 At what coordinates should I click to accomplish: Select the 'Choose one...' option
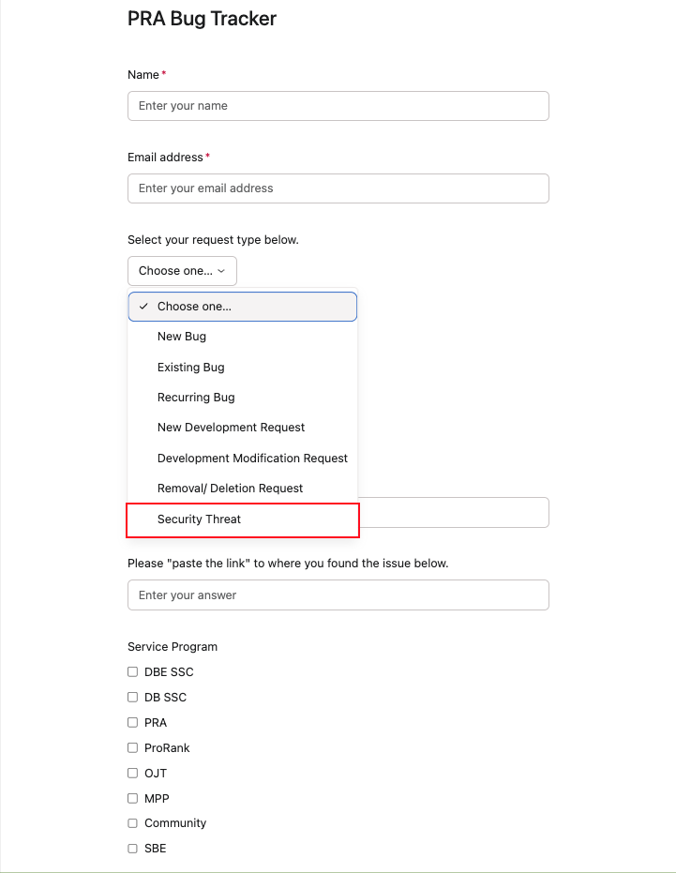pyautogui.click(x=242, y=307)
